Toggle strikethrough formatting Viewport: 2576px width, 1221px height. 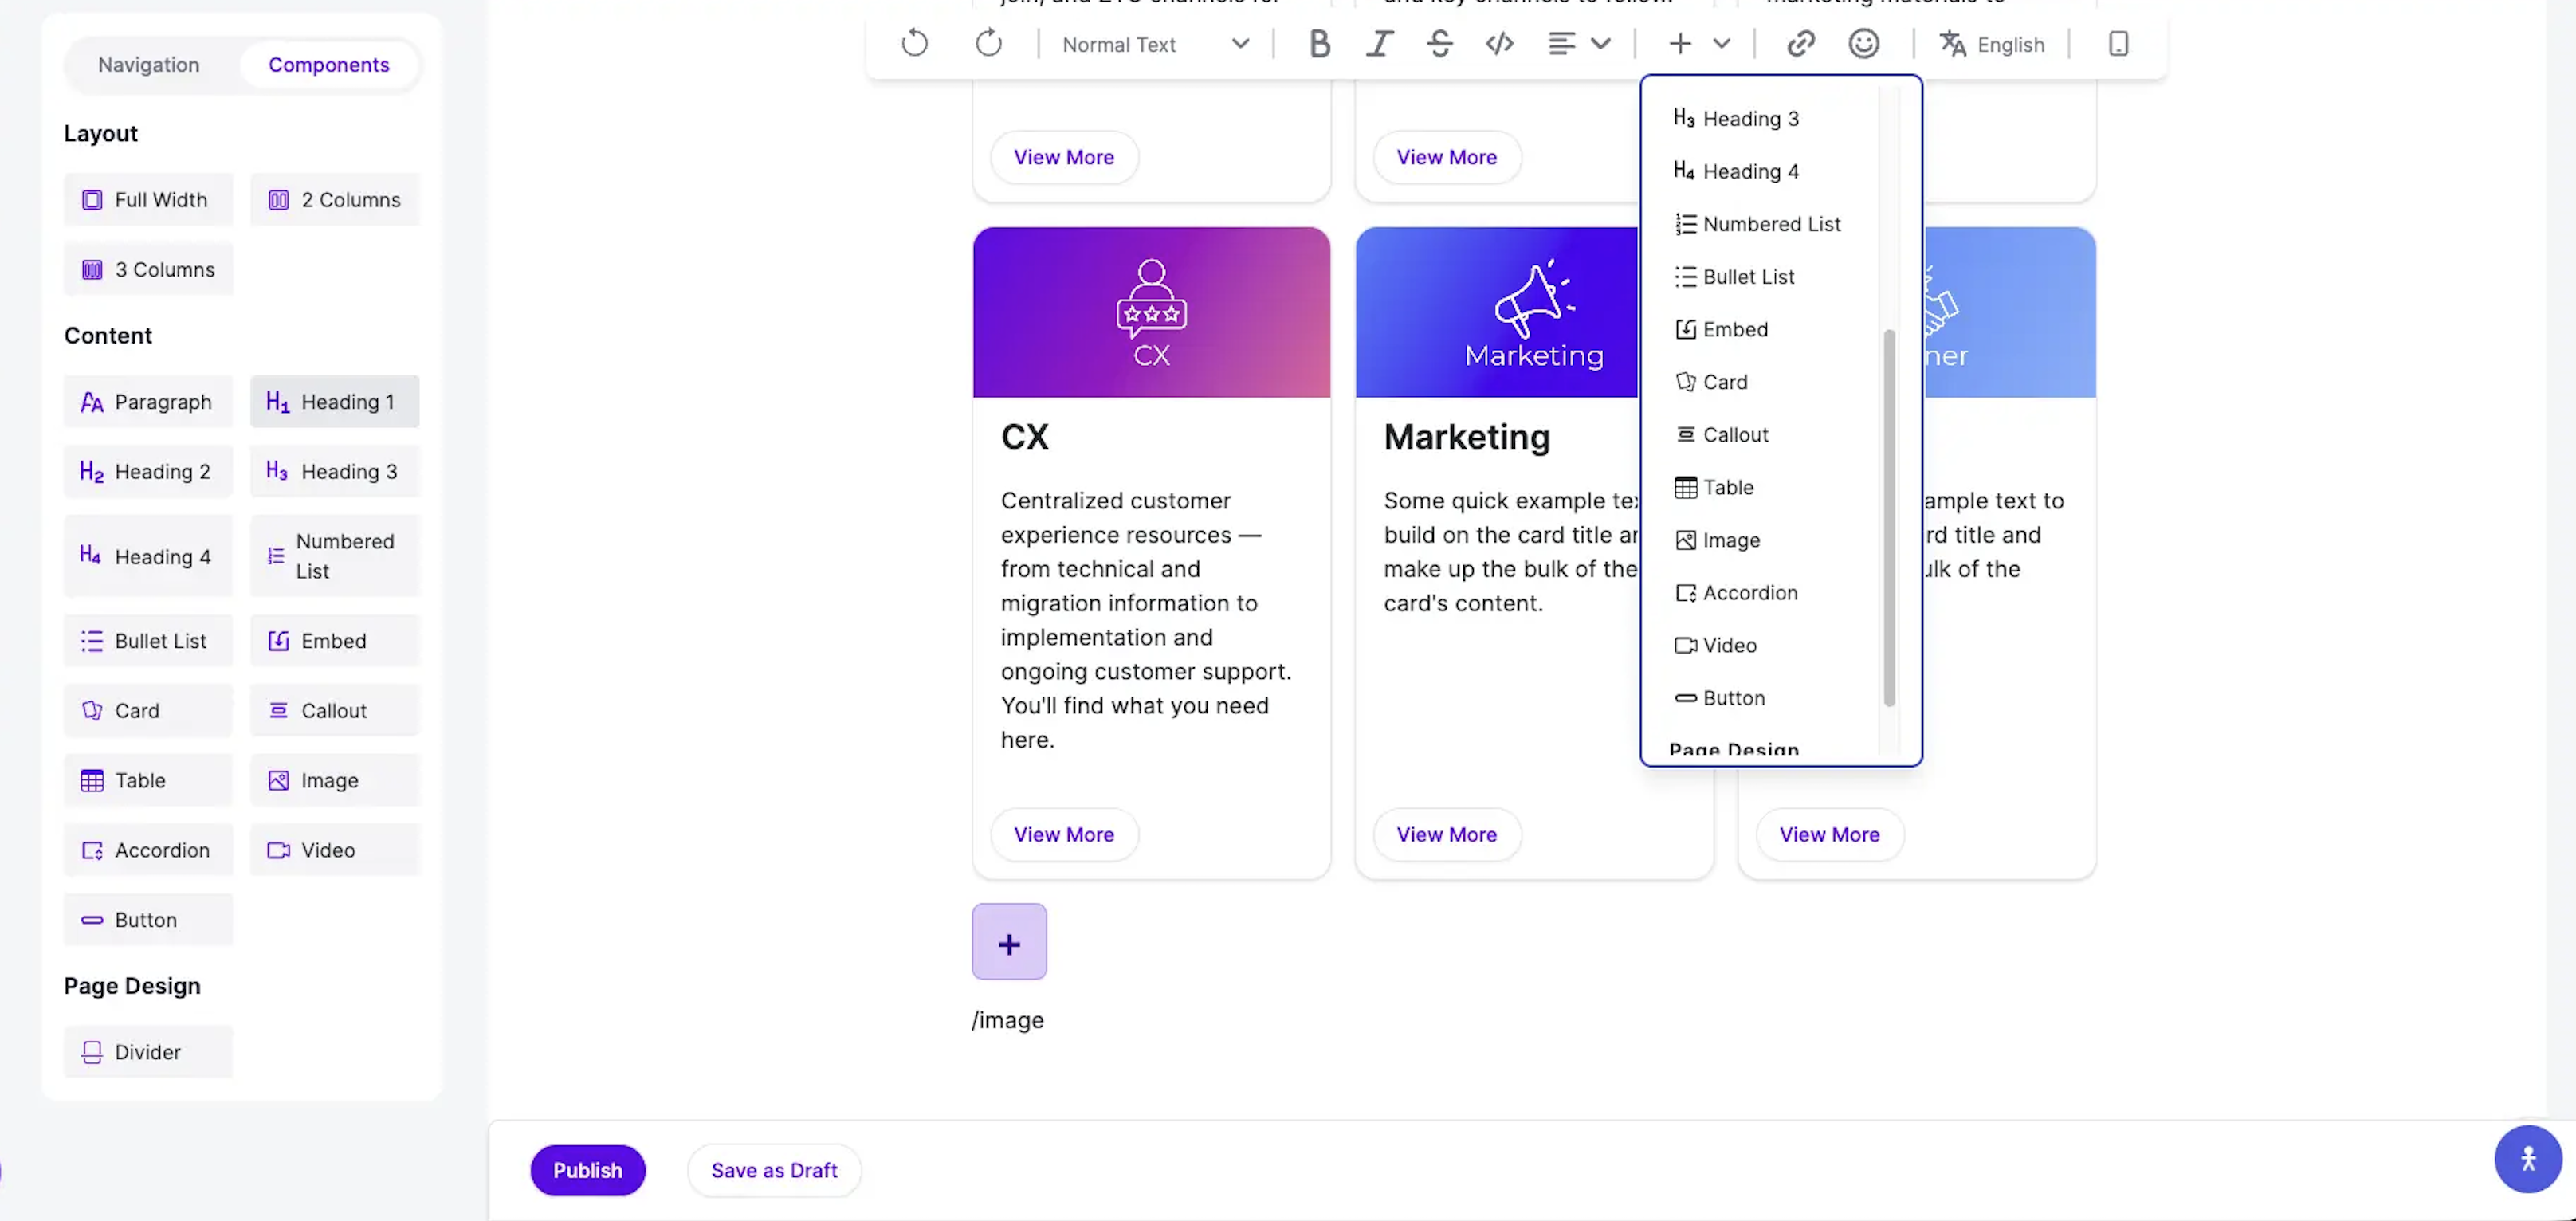pos(1440,44)
